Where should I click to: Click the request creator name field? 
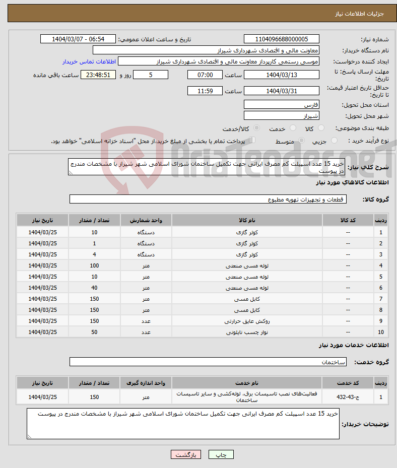(219, 61)
